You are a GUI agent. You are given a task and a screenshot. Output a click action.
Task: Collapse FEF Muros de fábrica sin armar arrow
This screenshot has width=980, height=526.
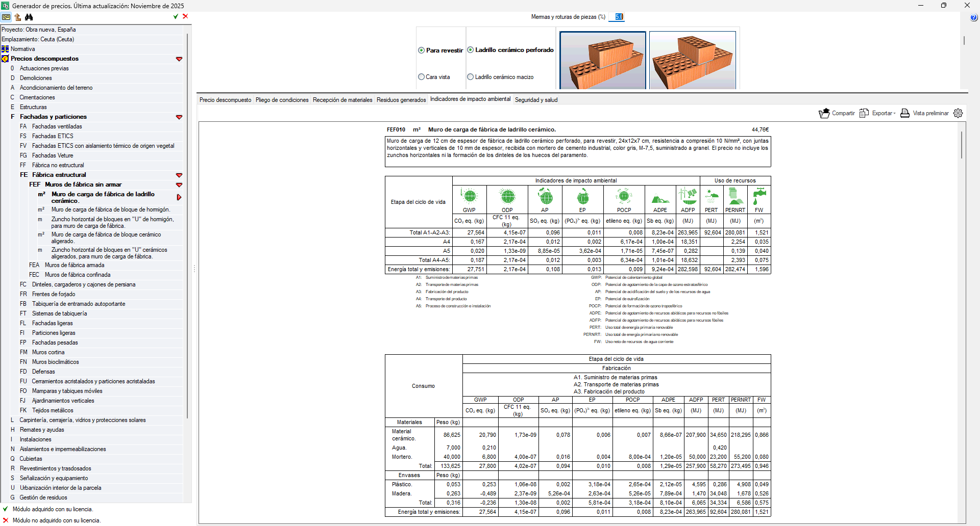pos(179,185)
